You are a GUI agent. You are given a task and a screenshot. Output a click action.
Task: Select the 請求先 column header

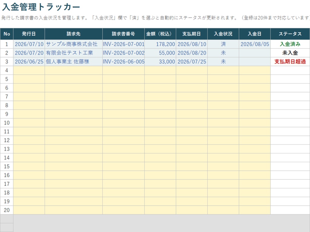[74, 34]
